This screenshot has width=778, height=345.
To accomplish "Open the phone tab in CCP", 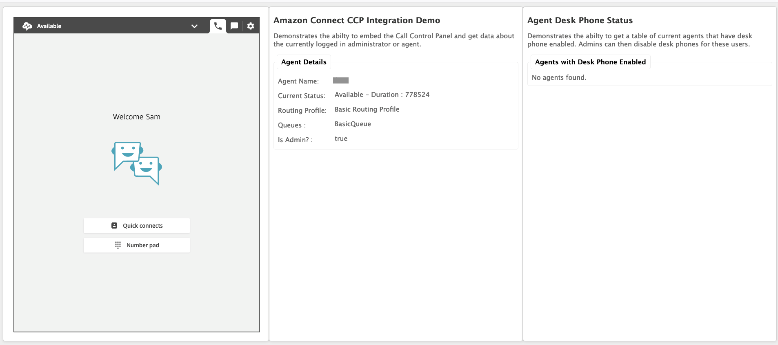I will point(218,26).
